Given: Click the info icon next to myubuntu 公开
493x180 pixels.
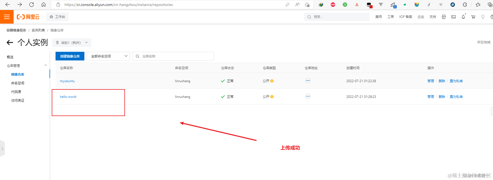Looking at the screenshot, I should (x=272, y=81).
